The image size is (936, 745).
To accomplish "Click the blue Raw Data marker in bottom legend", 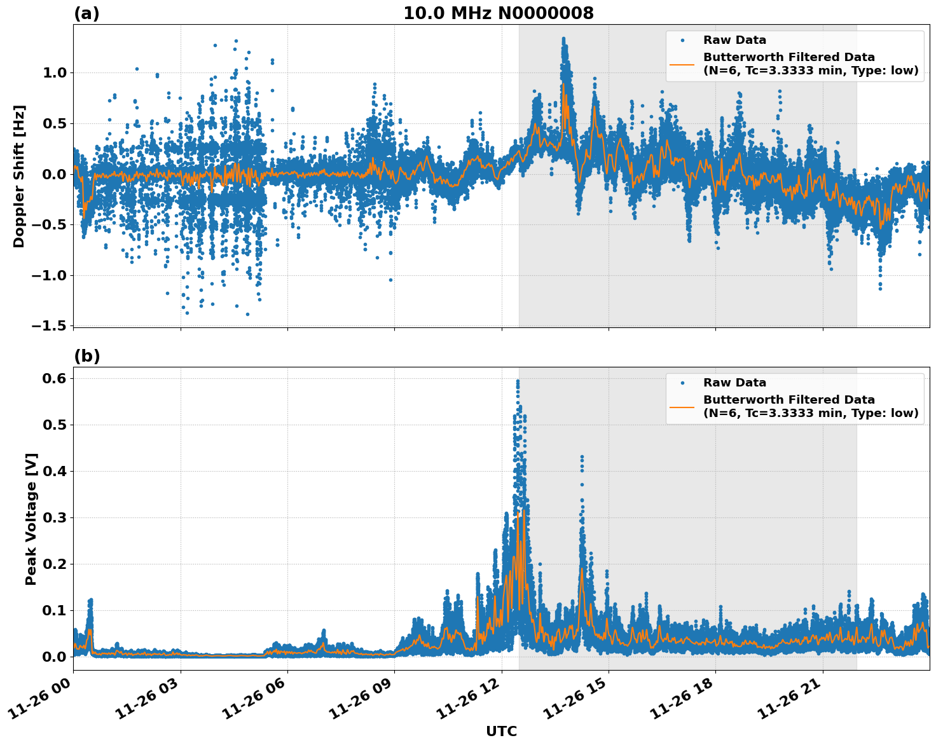I will pyautogui.click(x=682, y=383).
